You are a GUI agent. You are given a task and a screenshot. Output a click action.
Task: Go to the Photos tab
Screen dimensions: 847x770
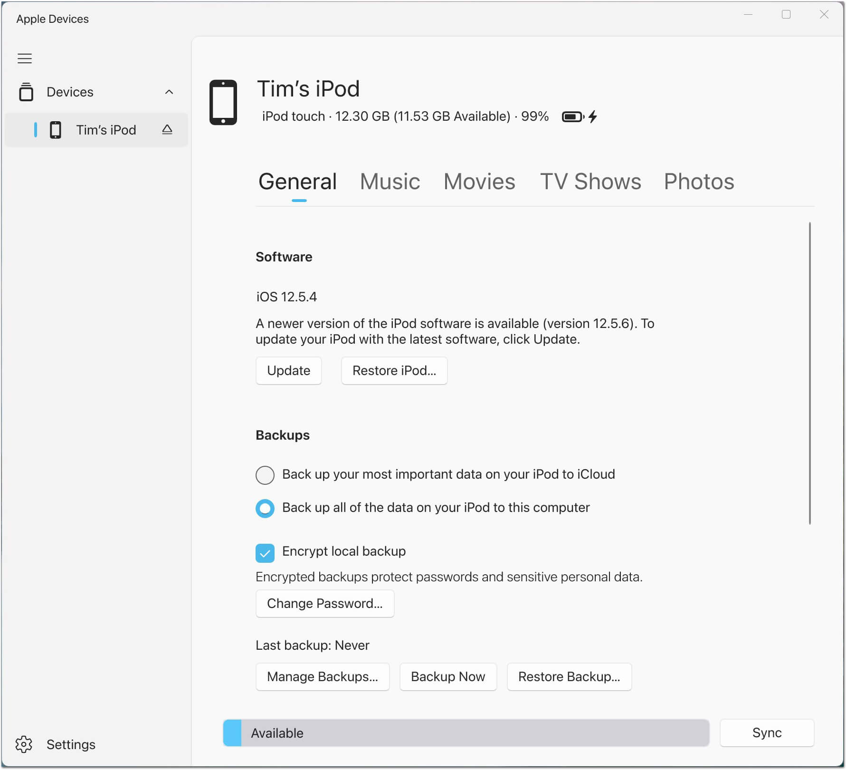click(699, 182)
